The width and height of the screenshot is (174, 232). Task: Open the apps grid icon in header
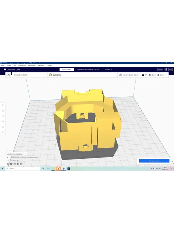(x=166, y=69)
